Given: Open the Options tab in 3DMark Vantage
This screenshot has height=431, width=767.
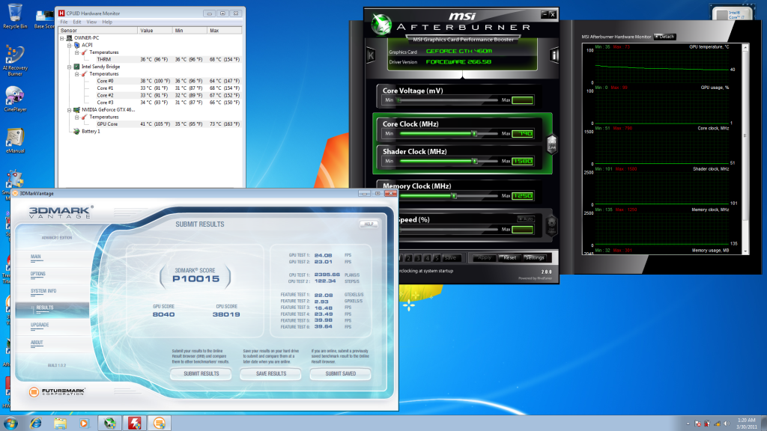Looking at the screenshot, I should click(x=37, y=274).
